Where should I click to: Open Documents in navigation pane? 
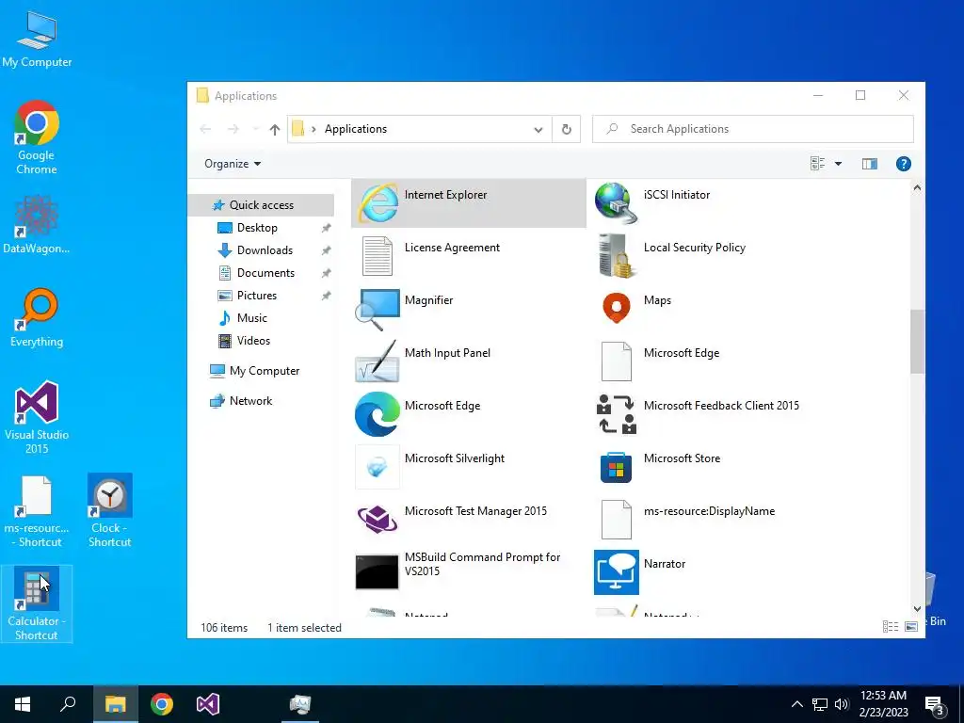pyautogui.click(x=265, y=273)
